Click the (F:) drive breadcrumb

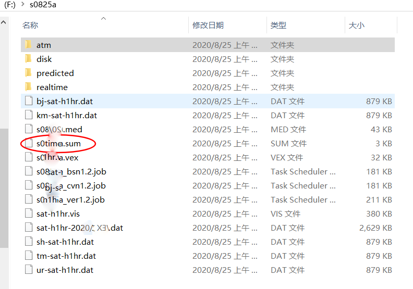coord(10,5)
